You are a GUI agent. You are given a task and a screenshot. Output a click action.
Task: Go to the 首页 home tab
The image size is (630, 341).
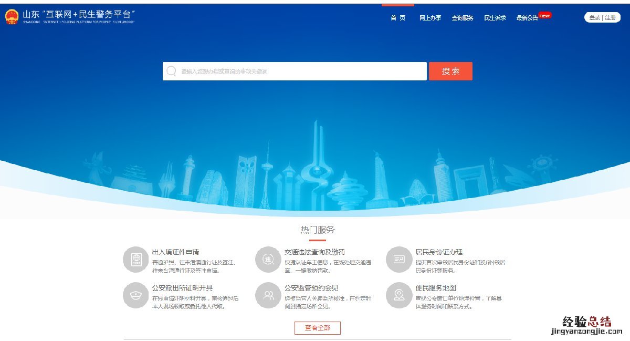pos(398,18)
